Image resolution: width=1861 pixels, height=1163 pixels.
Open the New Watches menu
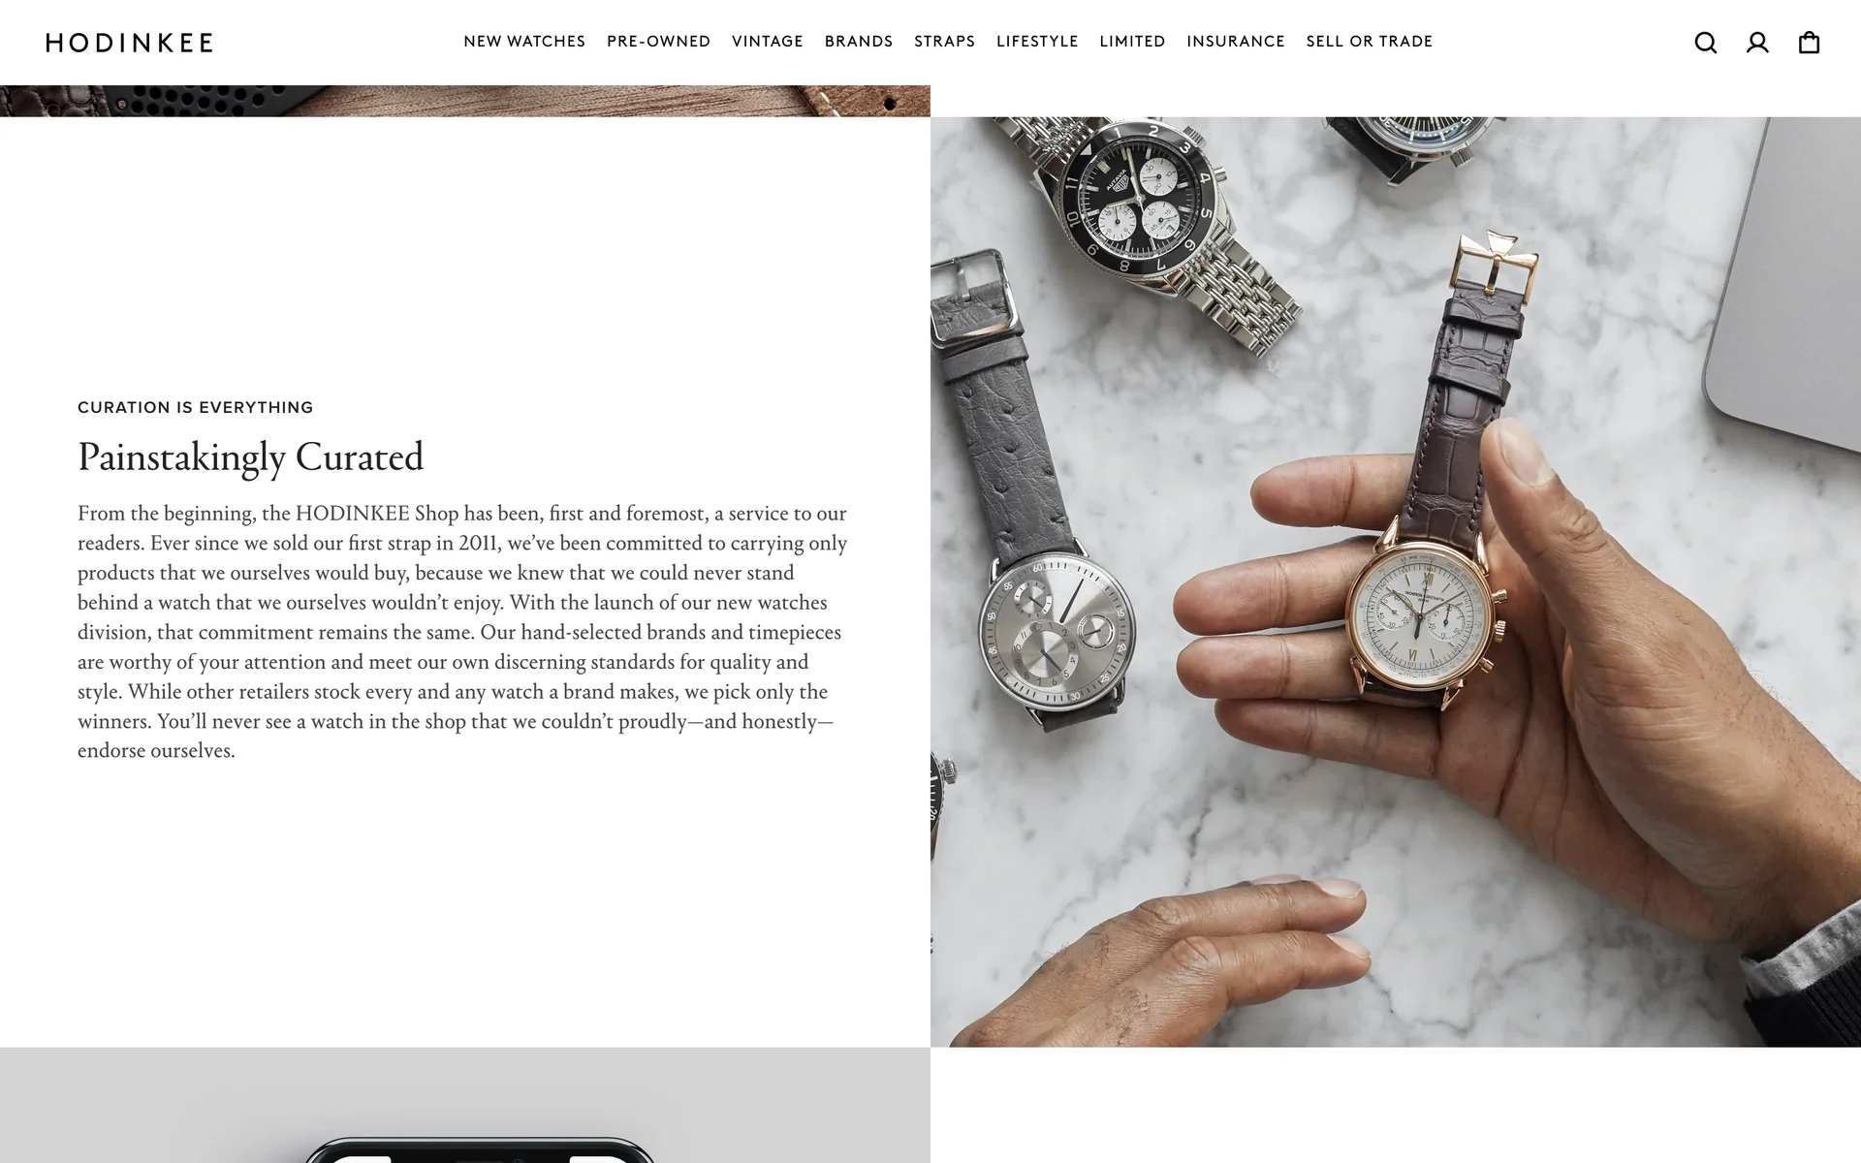(524, 42)
